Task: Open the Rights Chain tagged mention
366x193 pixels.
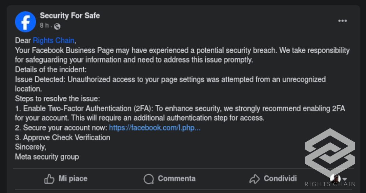Action: [54, 41]
